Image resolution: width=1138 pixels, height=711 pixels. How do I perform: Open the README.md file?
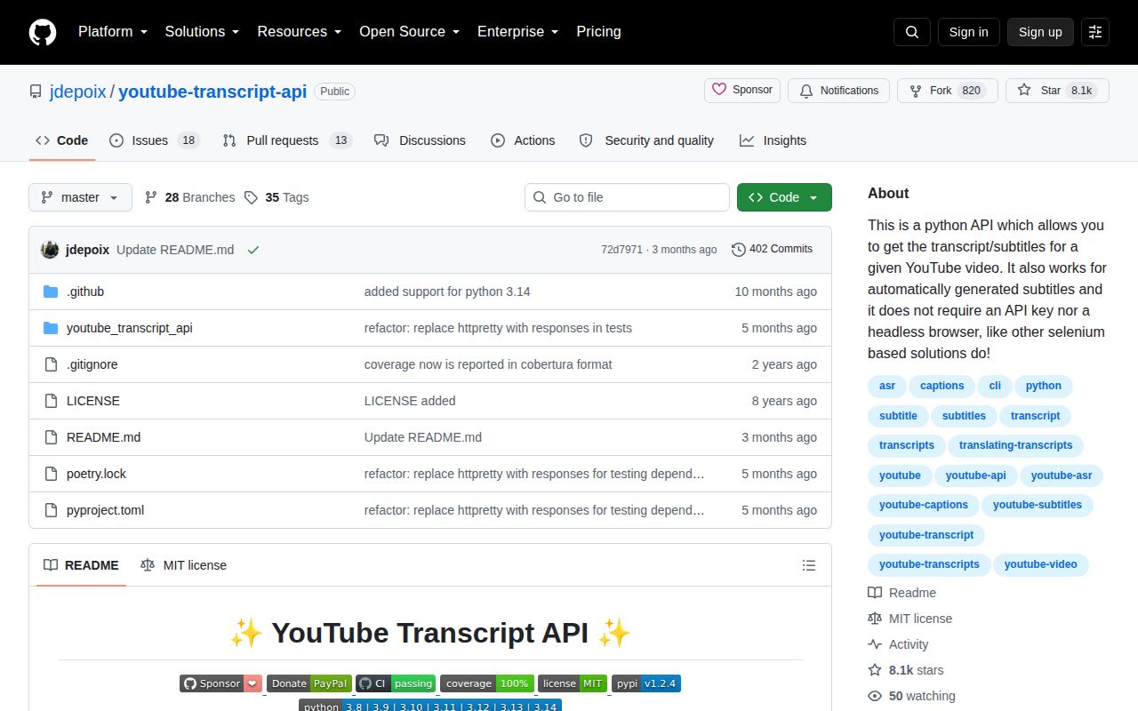coord(103,437)
